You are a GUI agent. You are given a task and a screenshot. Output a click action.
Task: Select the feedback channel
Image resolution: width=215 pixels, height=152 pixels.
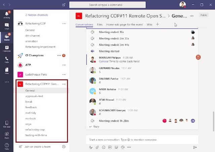(x=31, y=107)
